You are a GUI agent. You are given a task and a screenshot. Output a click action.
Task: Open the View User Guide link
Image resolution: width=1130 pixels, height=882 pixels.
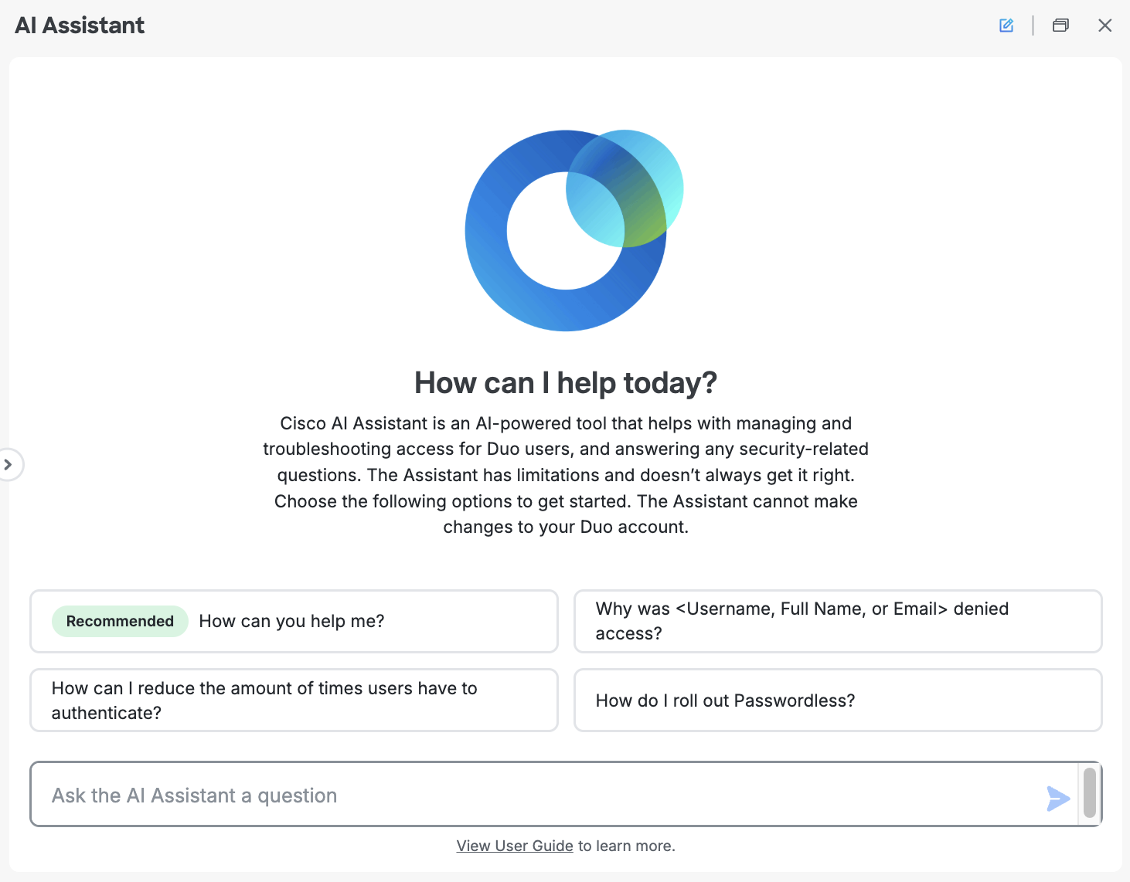tap(515, 846)
